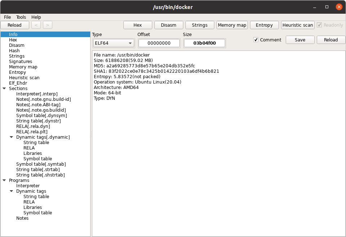
Task: Click the toolbar Reload button at left
Action: click(15, 25)
